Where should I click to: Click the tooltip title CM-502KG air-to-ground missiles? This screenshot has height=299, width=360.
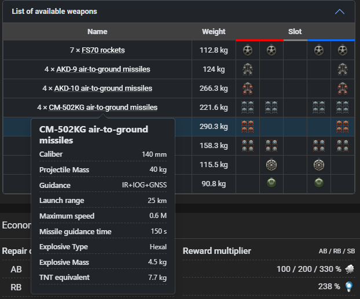coord(94,135)
